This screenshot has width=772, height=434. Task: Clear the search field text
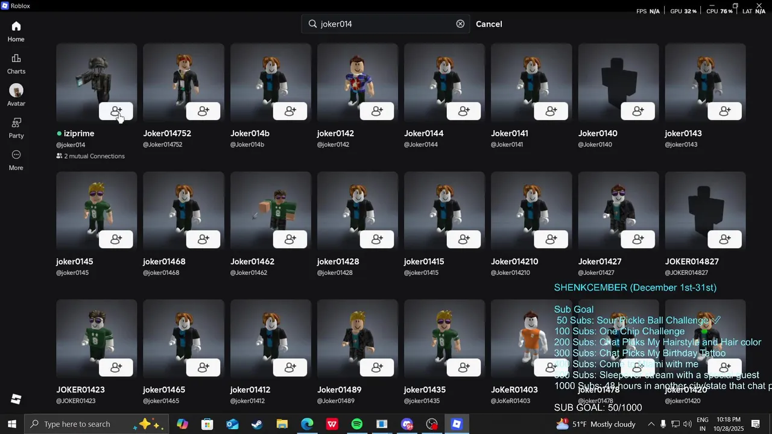[460, 24]
